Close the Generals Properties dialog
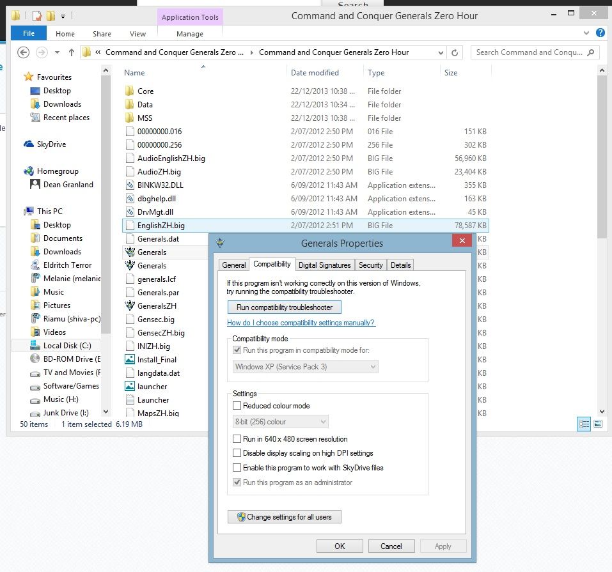The width and height of the screenshot is (612, 572). (x=462, y=240)
